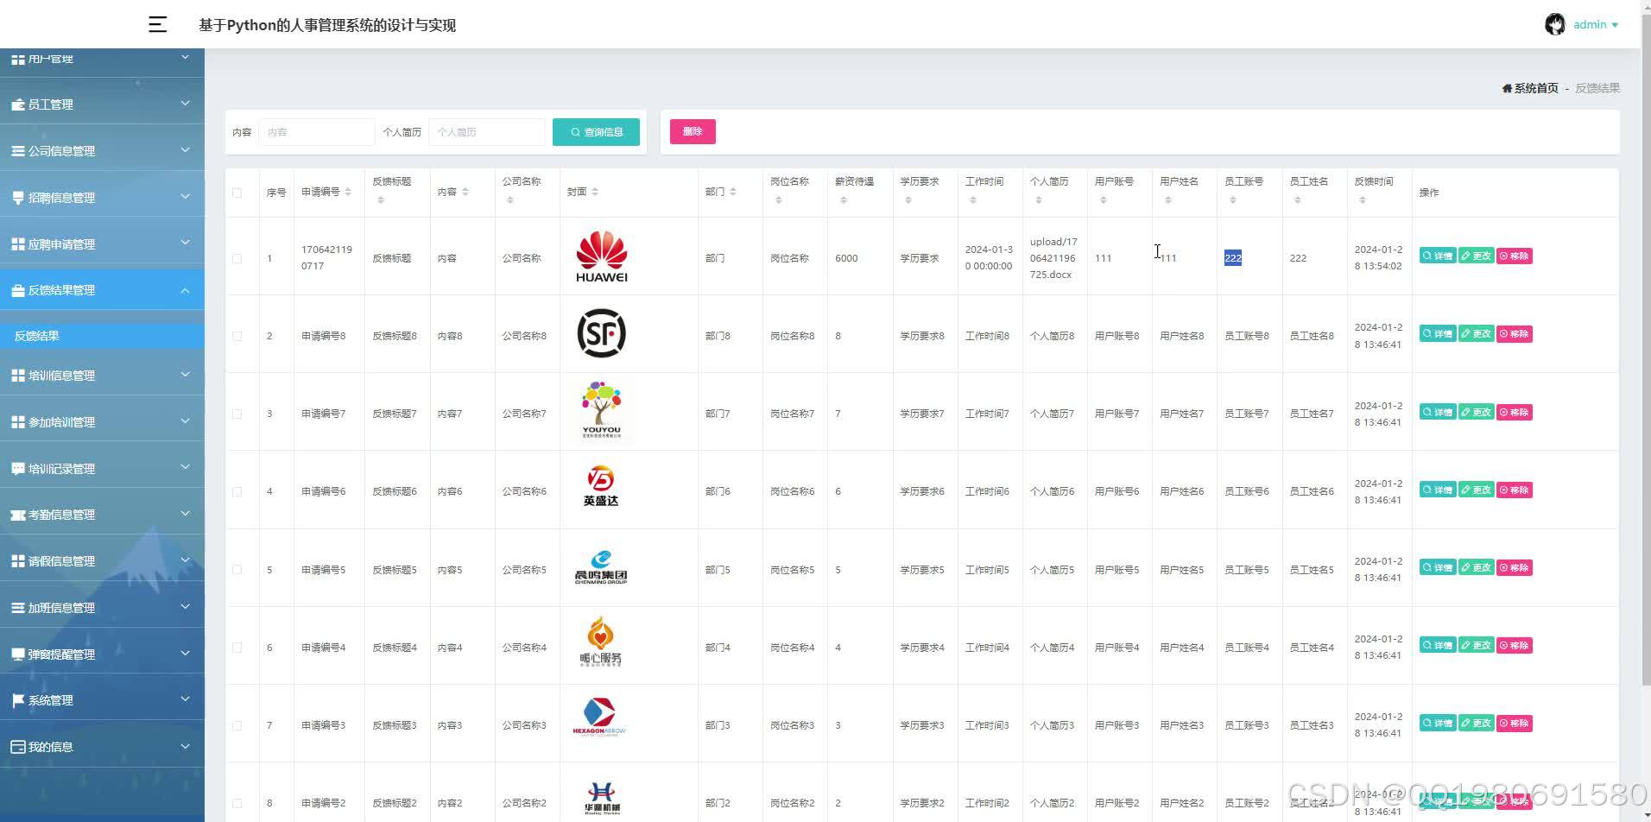Check the 申请编号8 row checkbox
The image size is (1651, 822).
237,336
